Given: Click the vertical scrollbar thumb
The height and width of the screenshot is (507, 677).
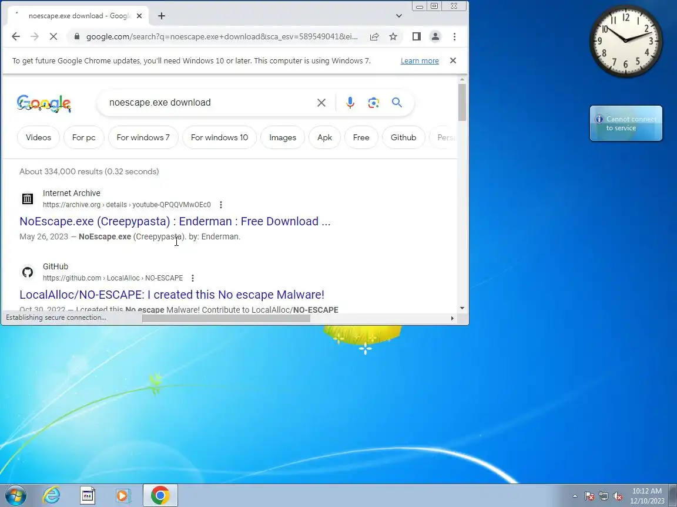Looking at the screenshot, I should point(462,102).
